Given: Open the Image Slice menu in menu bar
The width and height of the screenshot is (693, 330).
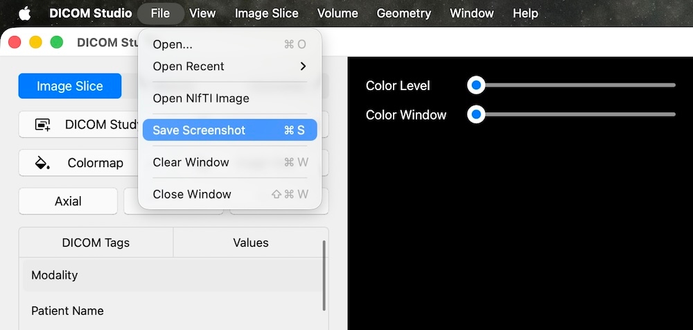Looking at the screenshot, I should point(267,13).
